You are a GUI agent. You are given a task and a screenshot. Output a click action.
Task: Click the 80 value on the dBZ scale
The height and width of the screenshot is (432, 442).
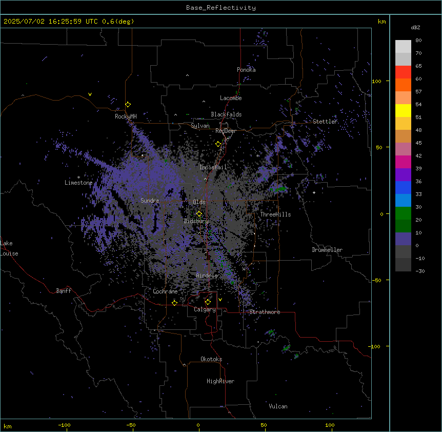click(418, 41)
